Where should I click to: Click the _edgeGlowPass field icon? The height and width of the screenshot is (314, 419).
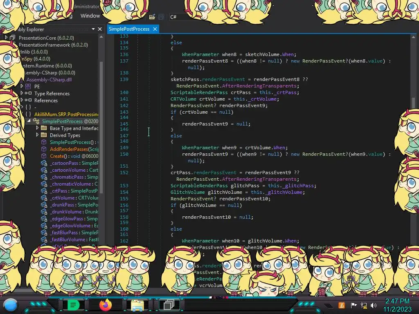tap(44, 218)
